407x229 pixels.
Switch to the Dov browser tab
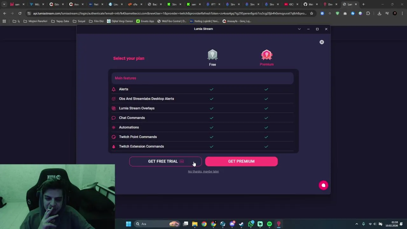[x=330, y=4]
